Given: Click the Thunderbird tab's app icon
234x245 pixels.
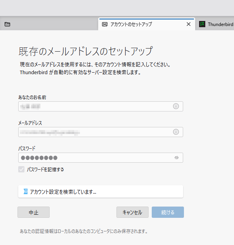Looking at the screenshot, I should [202, 24].
